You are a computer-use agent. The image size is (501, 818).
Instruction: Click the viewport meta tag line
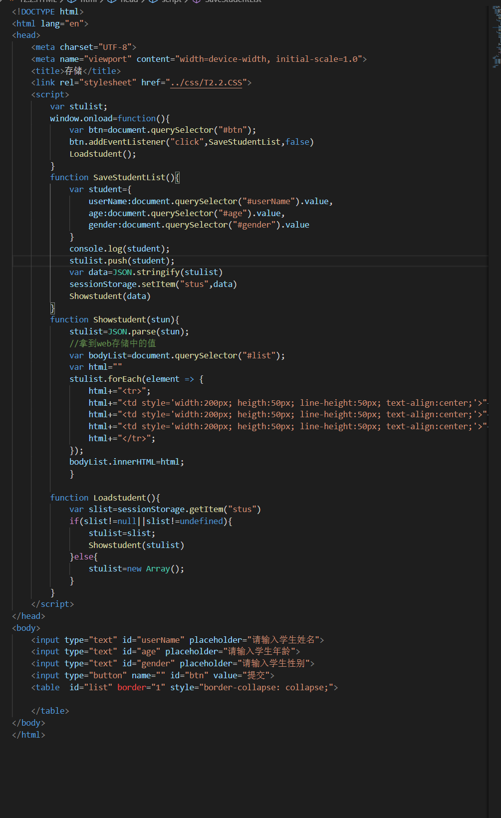tap(199, 59)
